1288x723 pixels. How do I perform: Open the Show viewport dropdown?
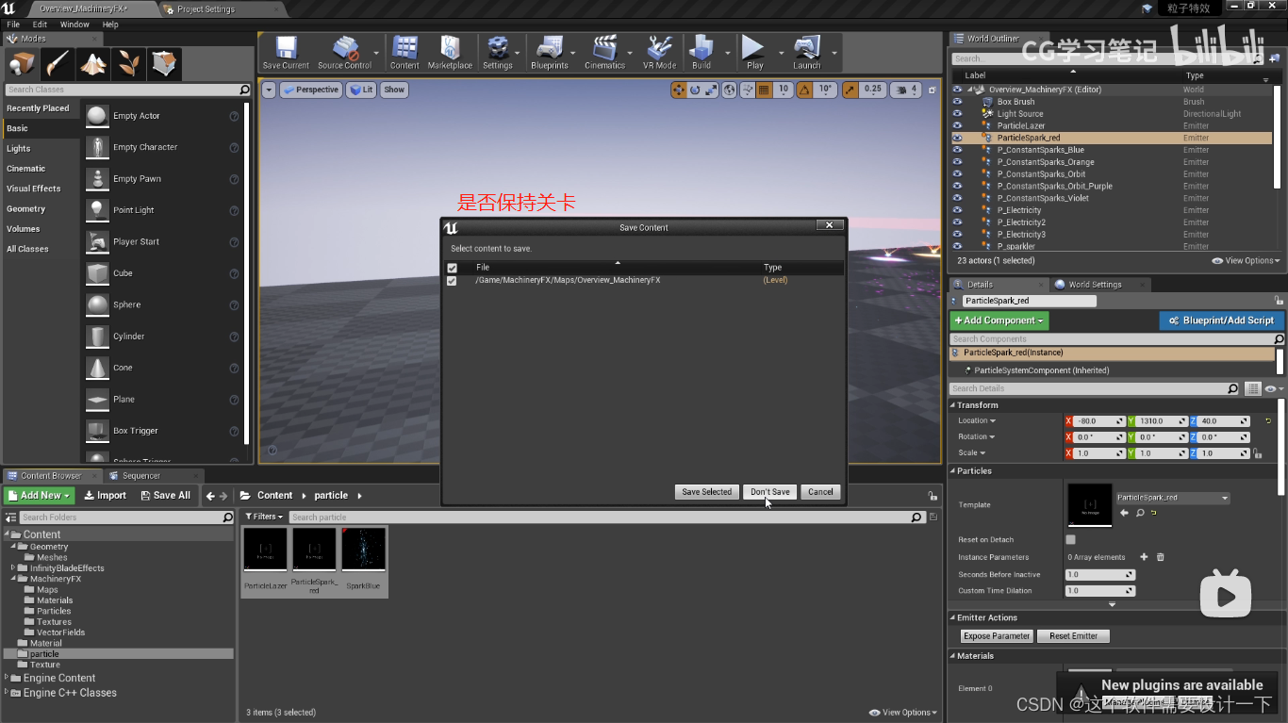point(394,90)
